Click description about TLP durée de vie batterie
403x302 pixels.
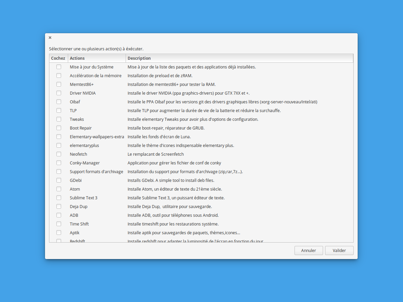[x=204, y=110]
